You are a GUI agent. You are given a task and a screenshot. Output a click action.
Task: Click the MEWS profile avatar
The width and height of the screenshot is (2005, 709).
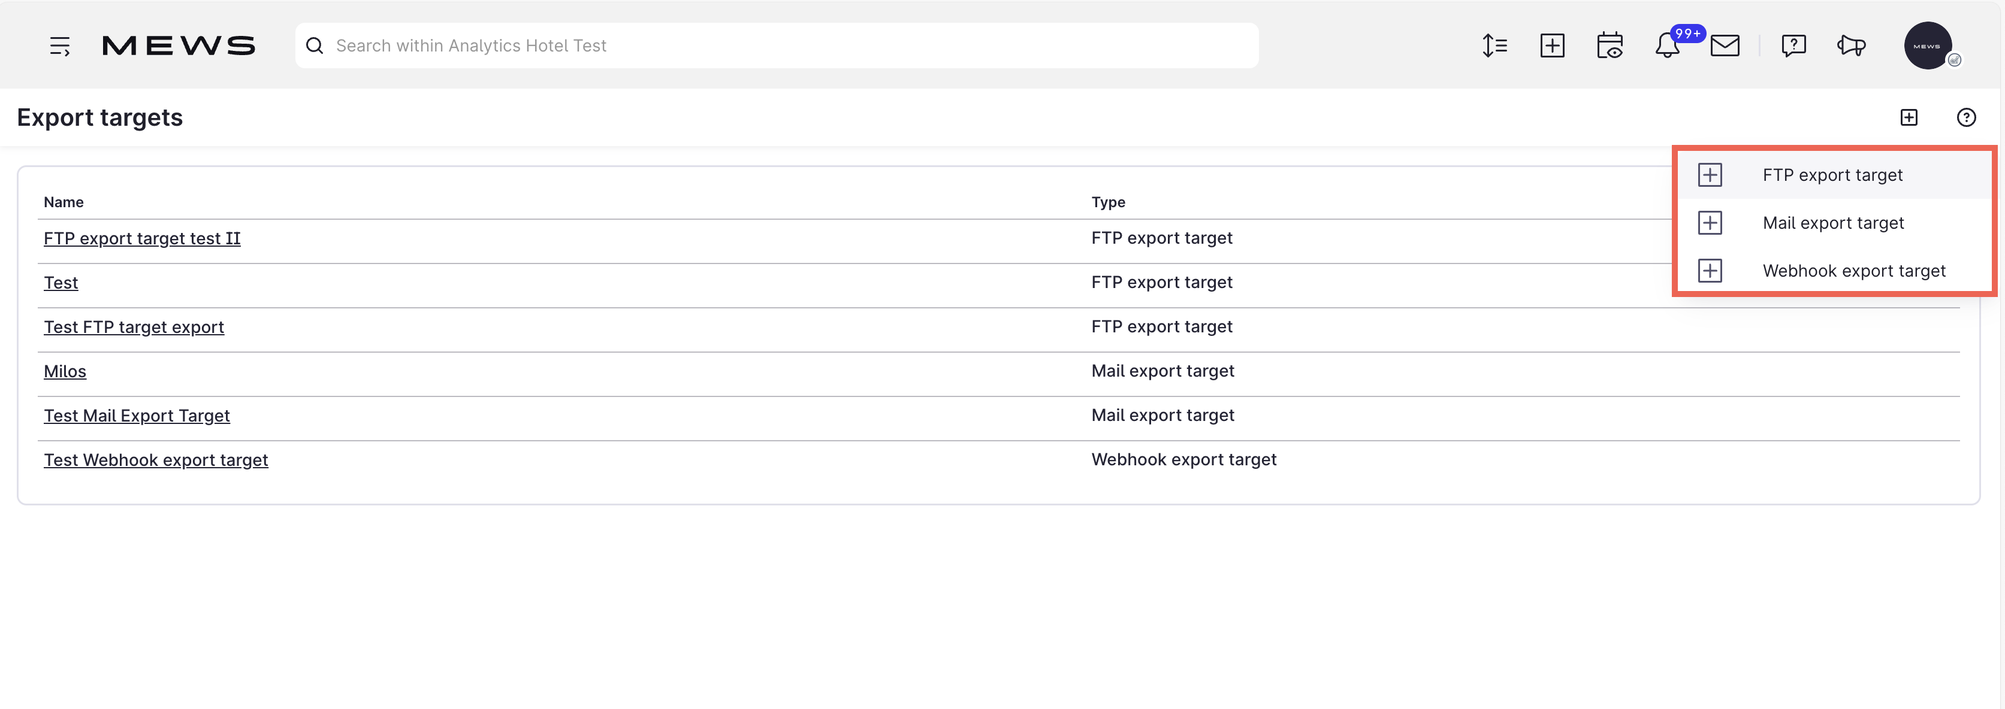[x=1929, y=45]
